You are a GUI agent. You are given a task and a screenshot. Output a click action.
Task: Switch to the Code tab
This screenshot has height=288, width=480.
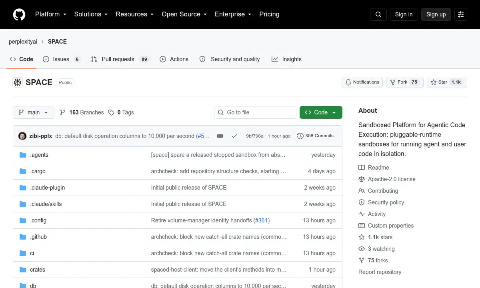point(22,59)
